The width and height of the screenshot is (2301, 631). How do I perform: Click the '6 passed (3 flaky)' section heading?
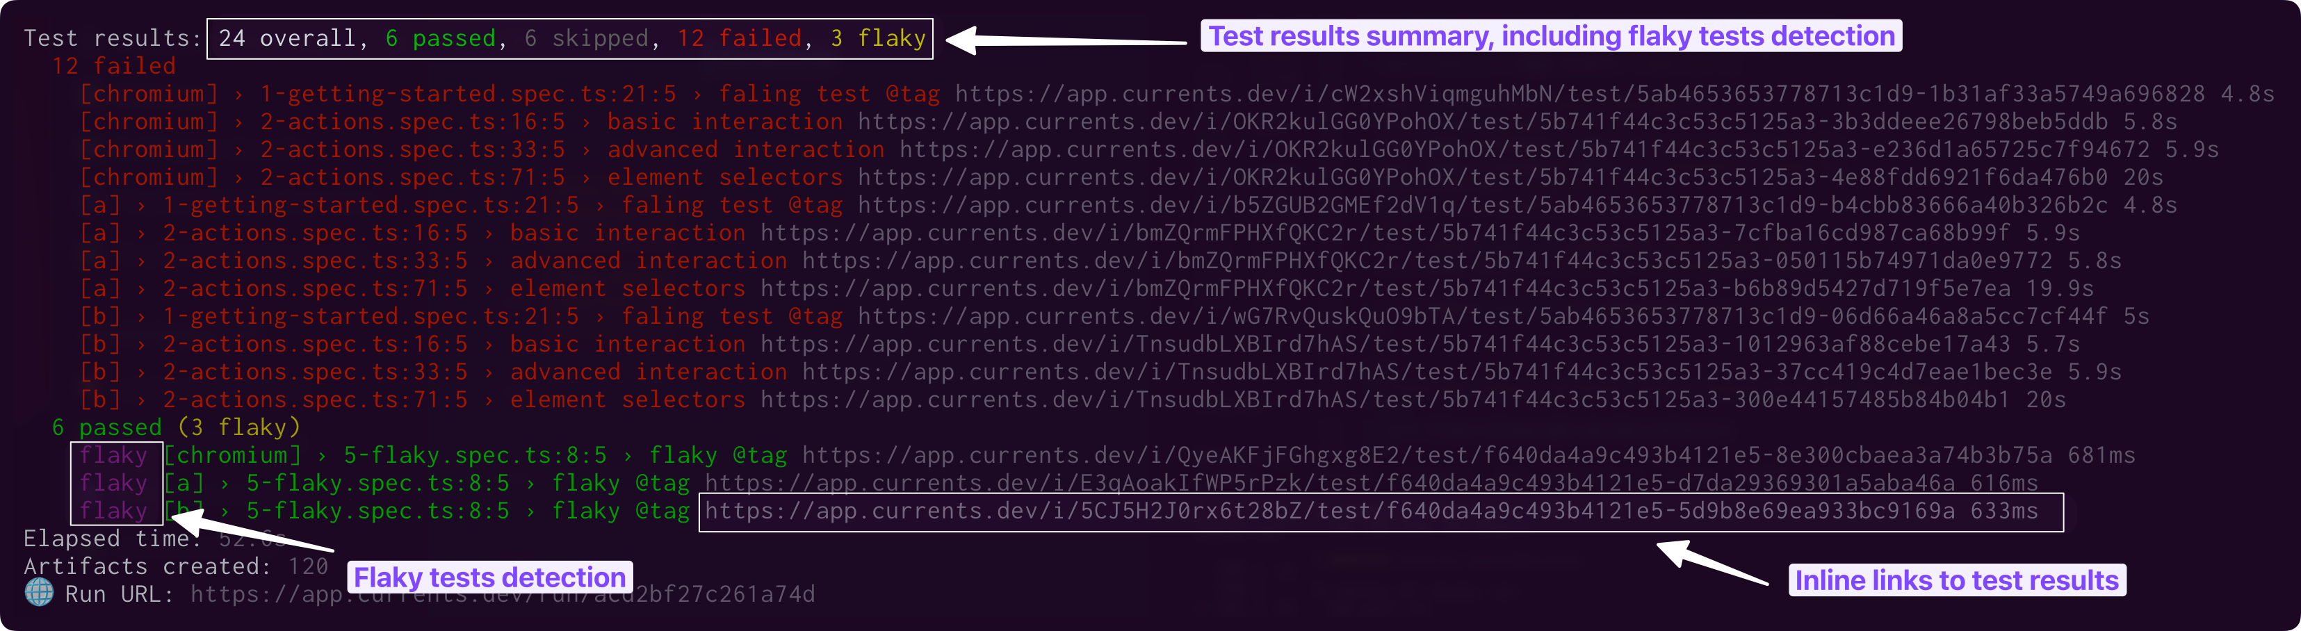click(x=175, y=427)
